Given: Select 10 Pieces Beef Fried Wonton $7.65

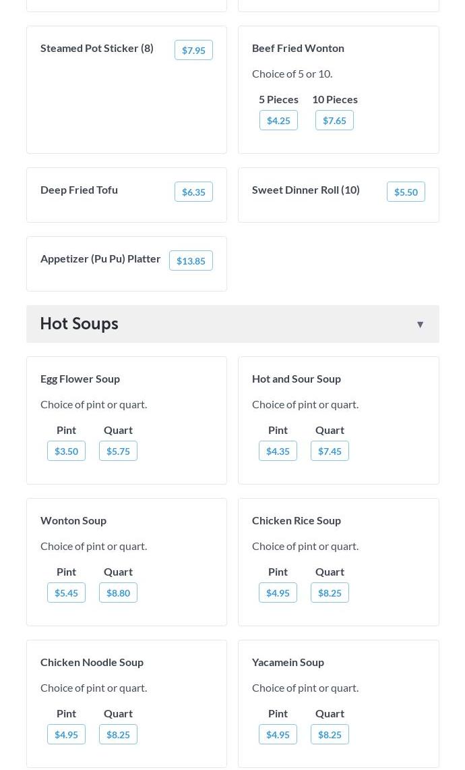Looking at the screenshot, I should click(x=334, y=120).
